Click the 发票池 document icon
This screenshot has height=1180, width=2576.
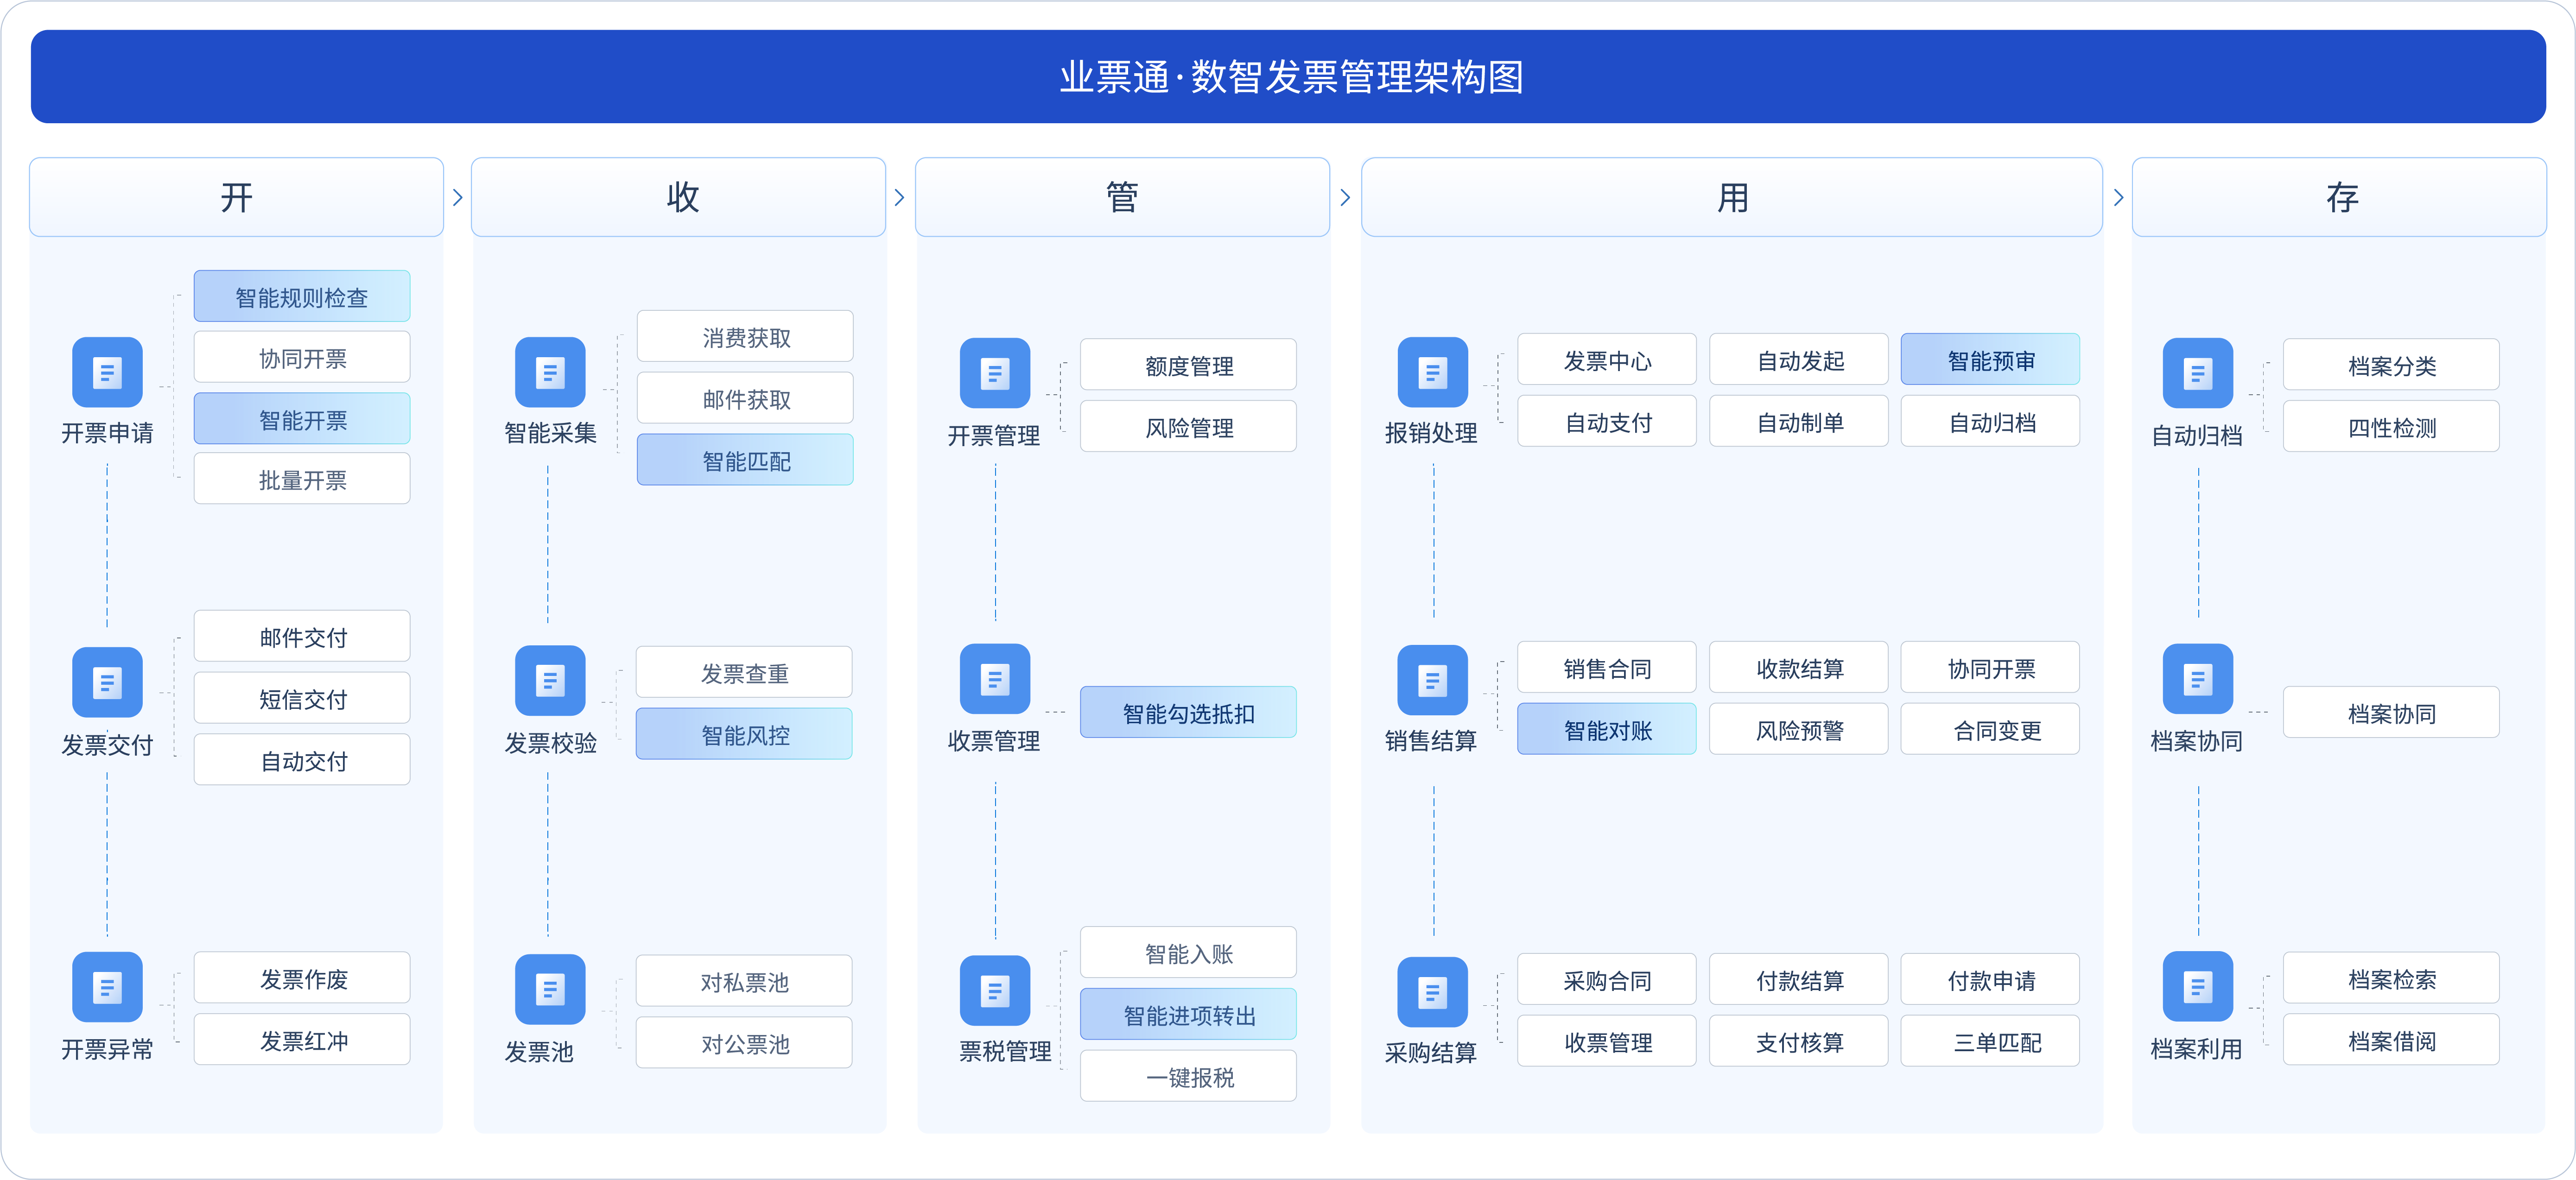(550, 989)
